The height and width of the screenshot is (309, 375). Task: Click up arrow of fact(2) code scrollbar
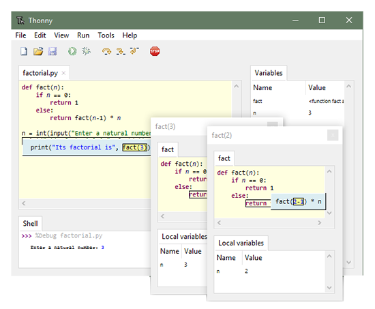pyautogui.click(x=329, y=171)
